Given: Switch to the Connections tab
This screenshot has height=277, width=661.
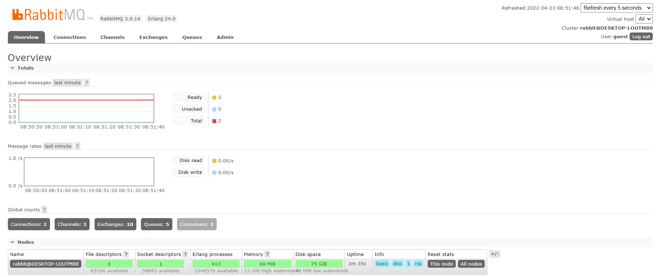Looking at the screenshot, I should pos(70,37).
